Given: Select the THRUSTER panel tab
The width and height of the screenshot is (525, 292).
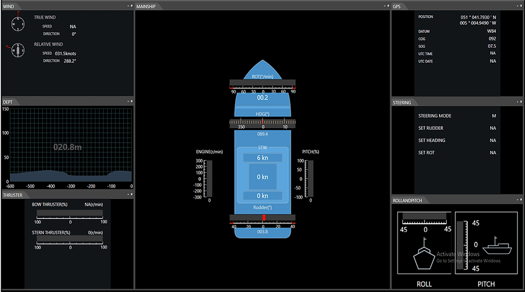Looking at the screenshot, I should pyautogui.click(x=13, y=195).
